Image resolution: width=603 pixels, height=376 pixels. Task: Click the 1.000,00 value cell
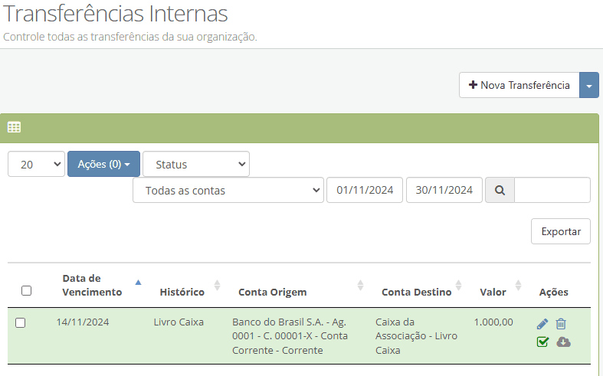coord(493,322)
